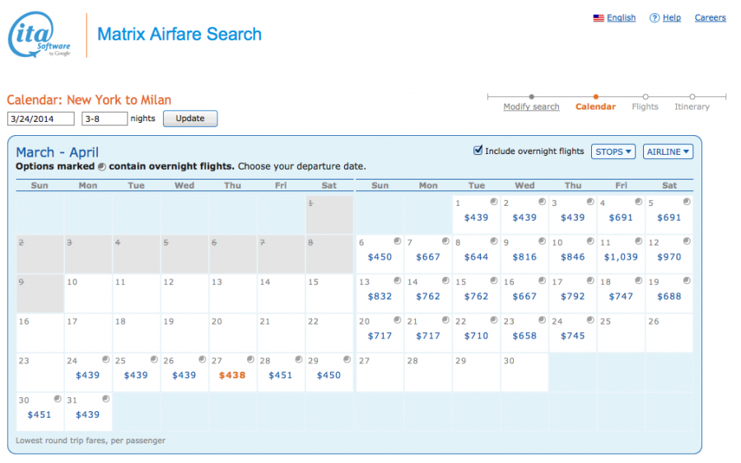
Task: Click overnight moon icon on April 11
Action: coord(638,241)
